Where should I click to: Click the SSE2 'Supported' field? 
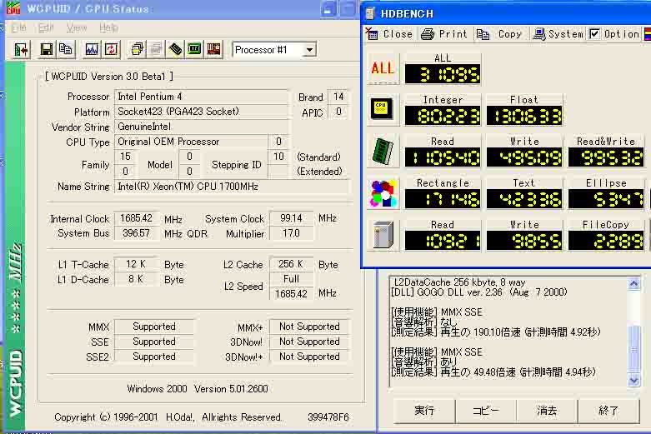point(154,357)
